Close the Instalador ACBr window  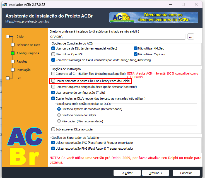pos(196,4)
